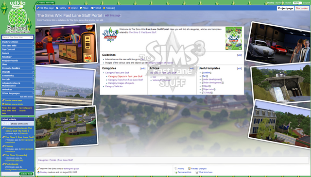The image size is (311, 177).
Task: Click the Permanent link icon in footer
Action: pyautogui.click(x=183, y=172)
